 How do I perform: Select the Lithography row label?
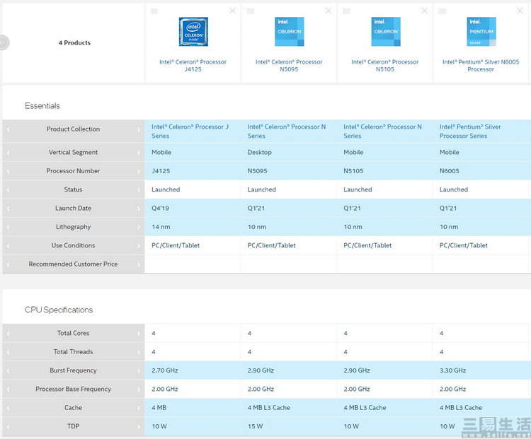tap(73, 227)
